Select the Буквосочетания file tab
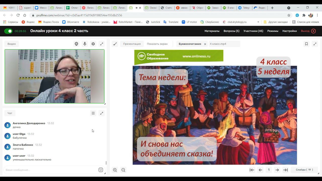Image resolution: width=322 pixels, height=181 pixels. [190, 44]
